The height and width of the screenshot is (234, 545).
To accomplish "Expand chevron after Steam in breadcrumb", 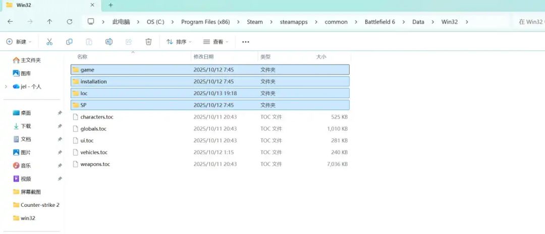I will coord(271,22).
